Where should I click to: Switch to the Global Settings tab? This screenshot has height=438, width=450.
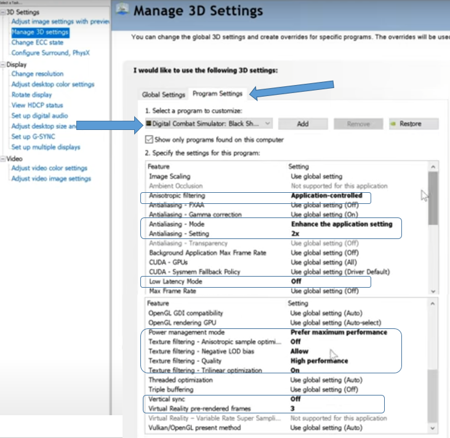[x=164, y=94]
